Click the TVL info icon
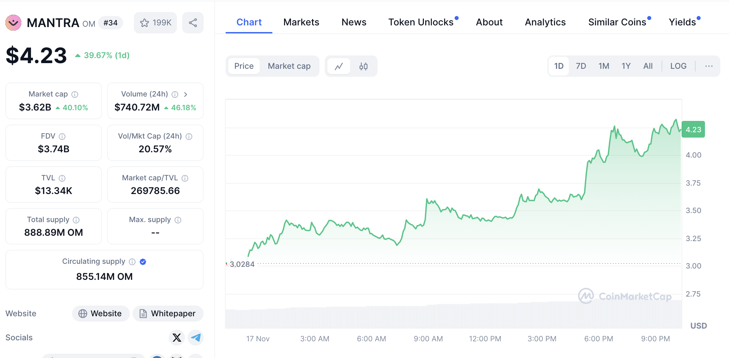The image size is (729, 358). coord(62,178)
